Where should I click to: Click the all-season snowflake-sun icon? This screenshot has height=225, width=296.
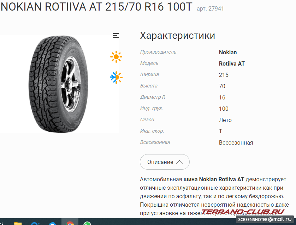pyautogui.click(x=116, y=78)
